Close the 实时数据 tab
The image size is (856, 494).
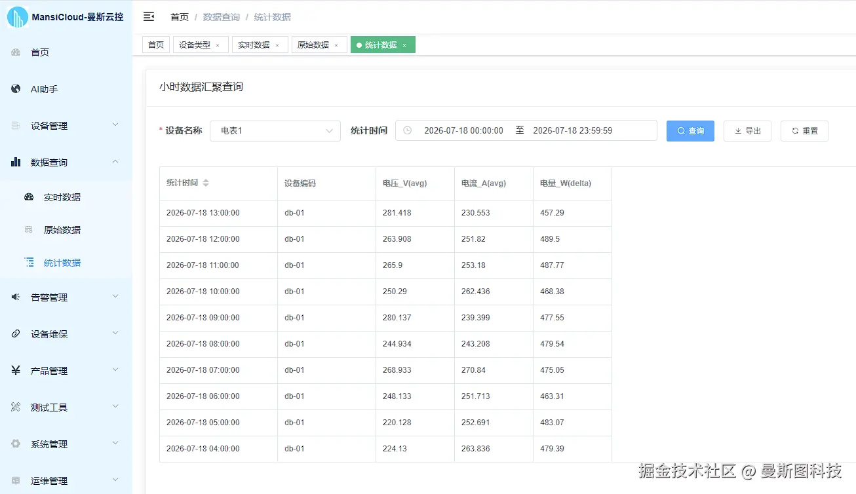(277, 45)
